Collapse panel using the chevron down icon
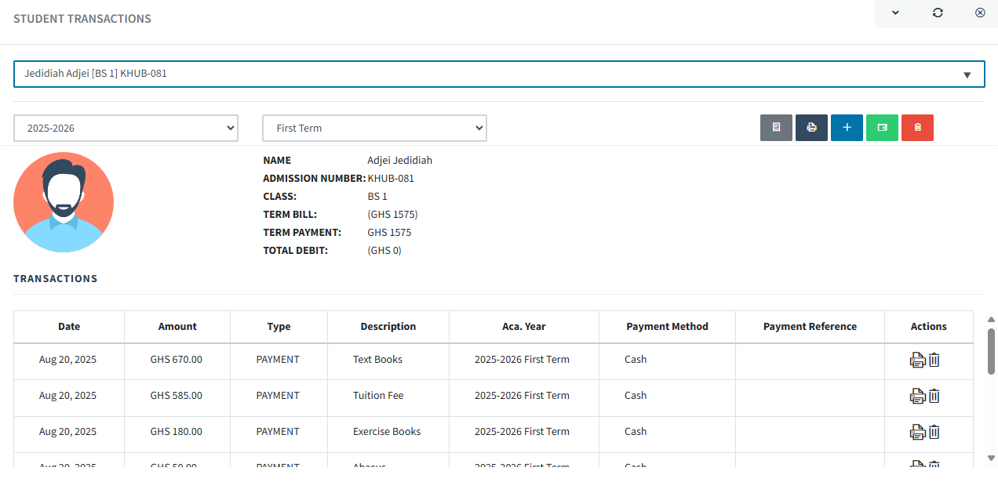The image size is (998, 482). click(895, 13)
